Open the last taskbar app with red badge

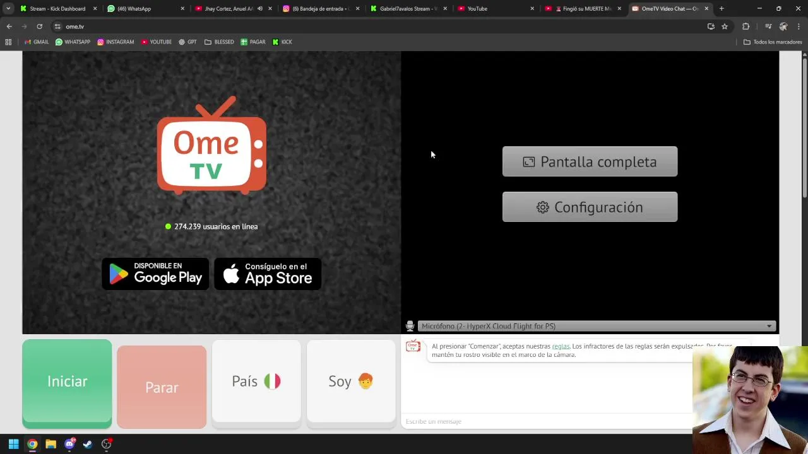coord(107,444)
